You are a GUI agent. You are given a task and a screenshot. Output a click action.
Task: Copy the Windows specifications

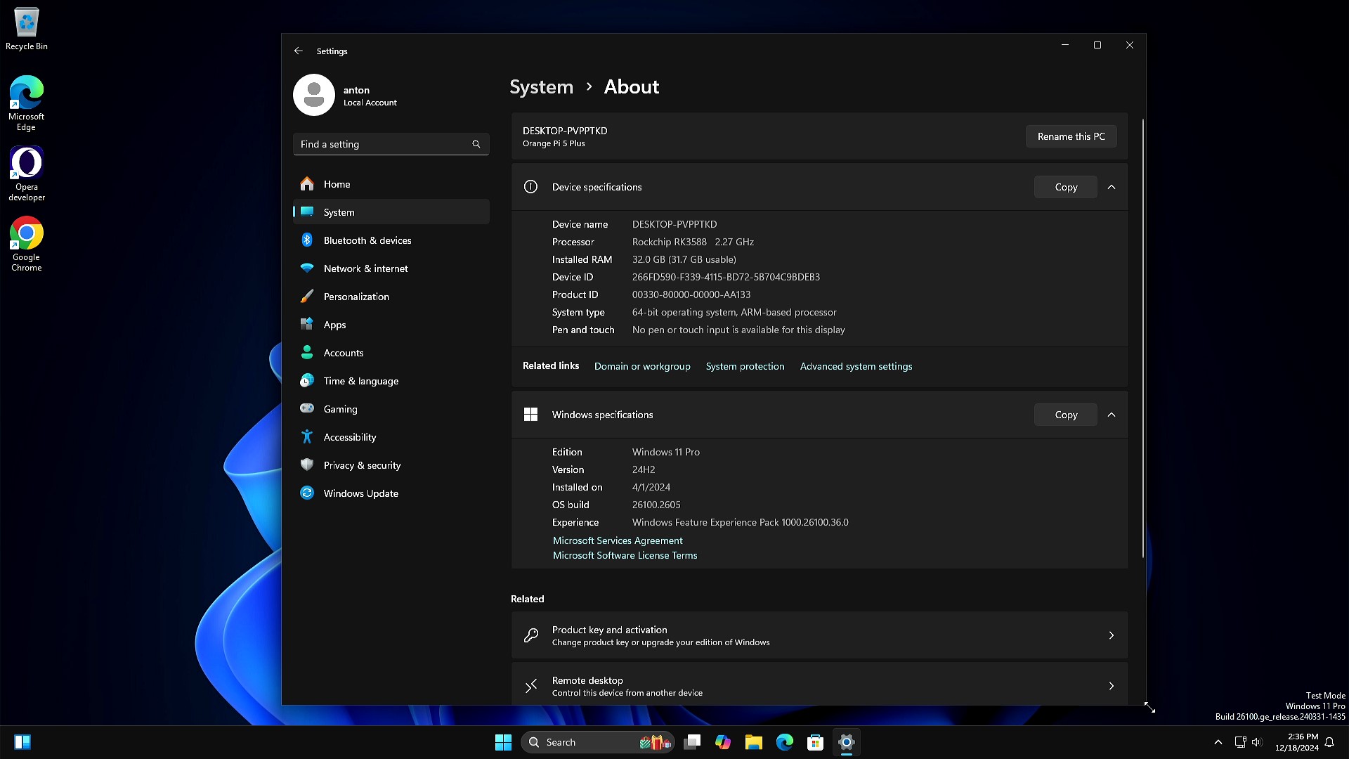coord(1065,415)
